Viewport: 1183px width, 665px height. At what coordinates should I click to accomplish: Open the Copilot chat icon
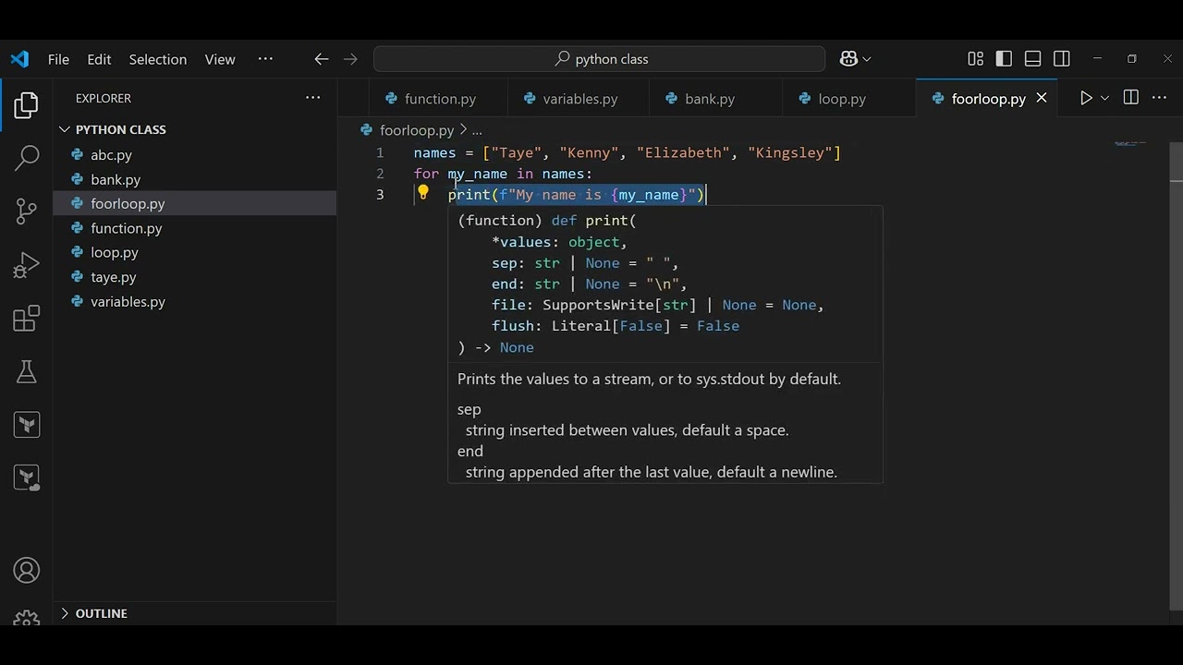point(848,59)
